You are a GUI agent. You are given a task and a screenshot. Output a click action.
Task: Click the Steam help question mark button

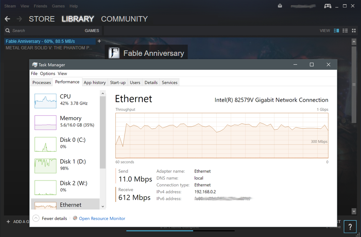[x=350, y=227]
